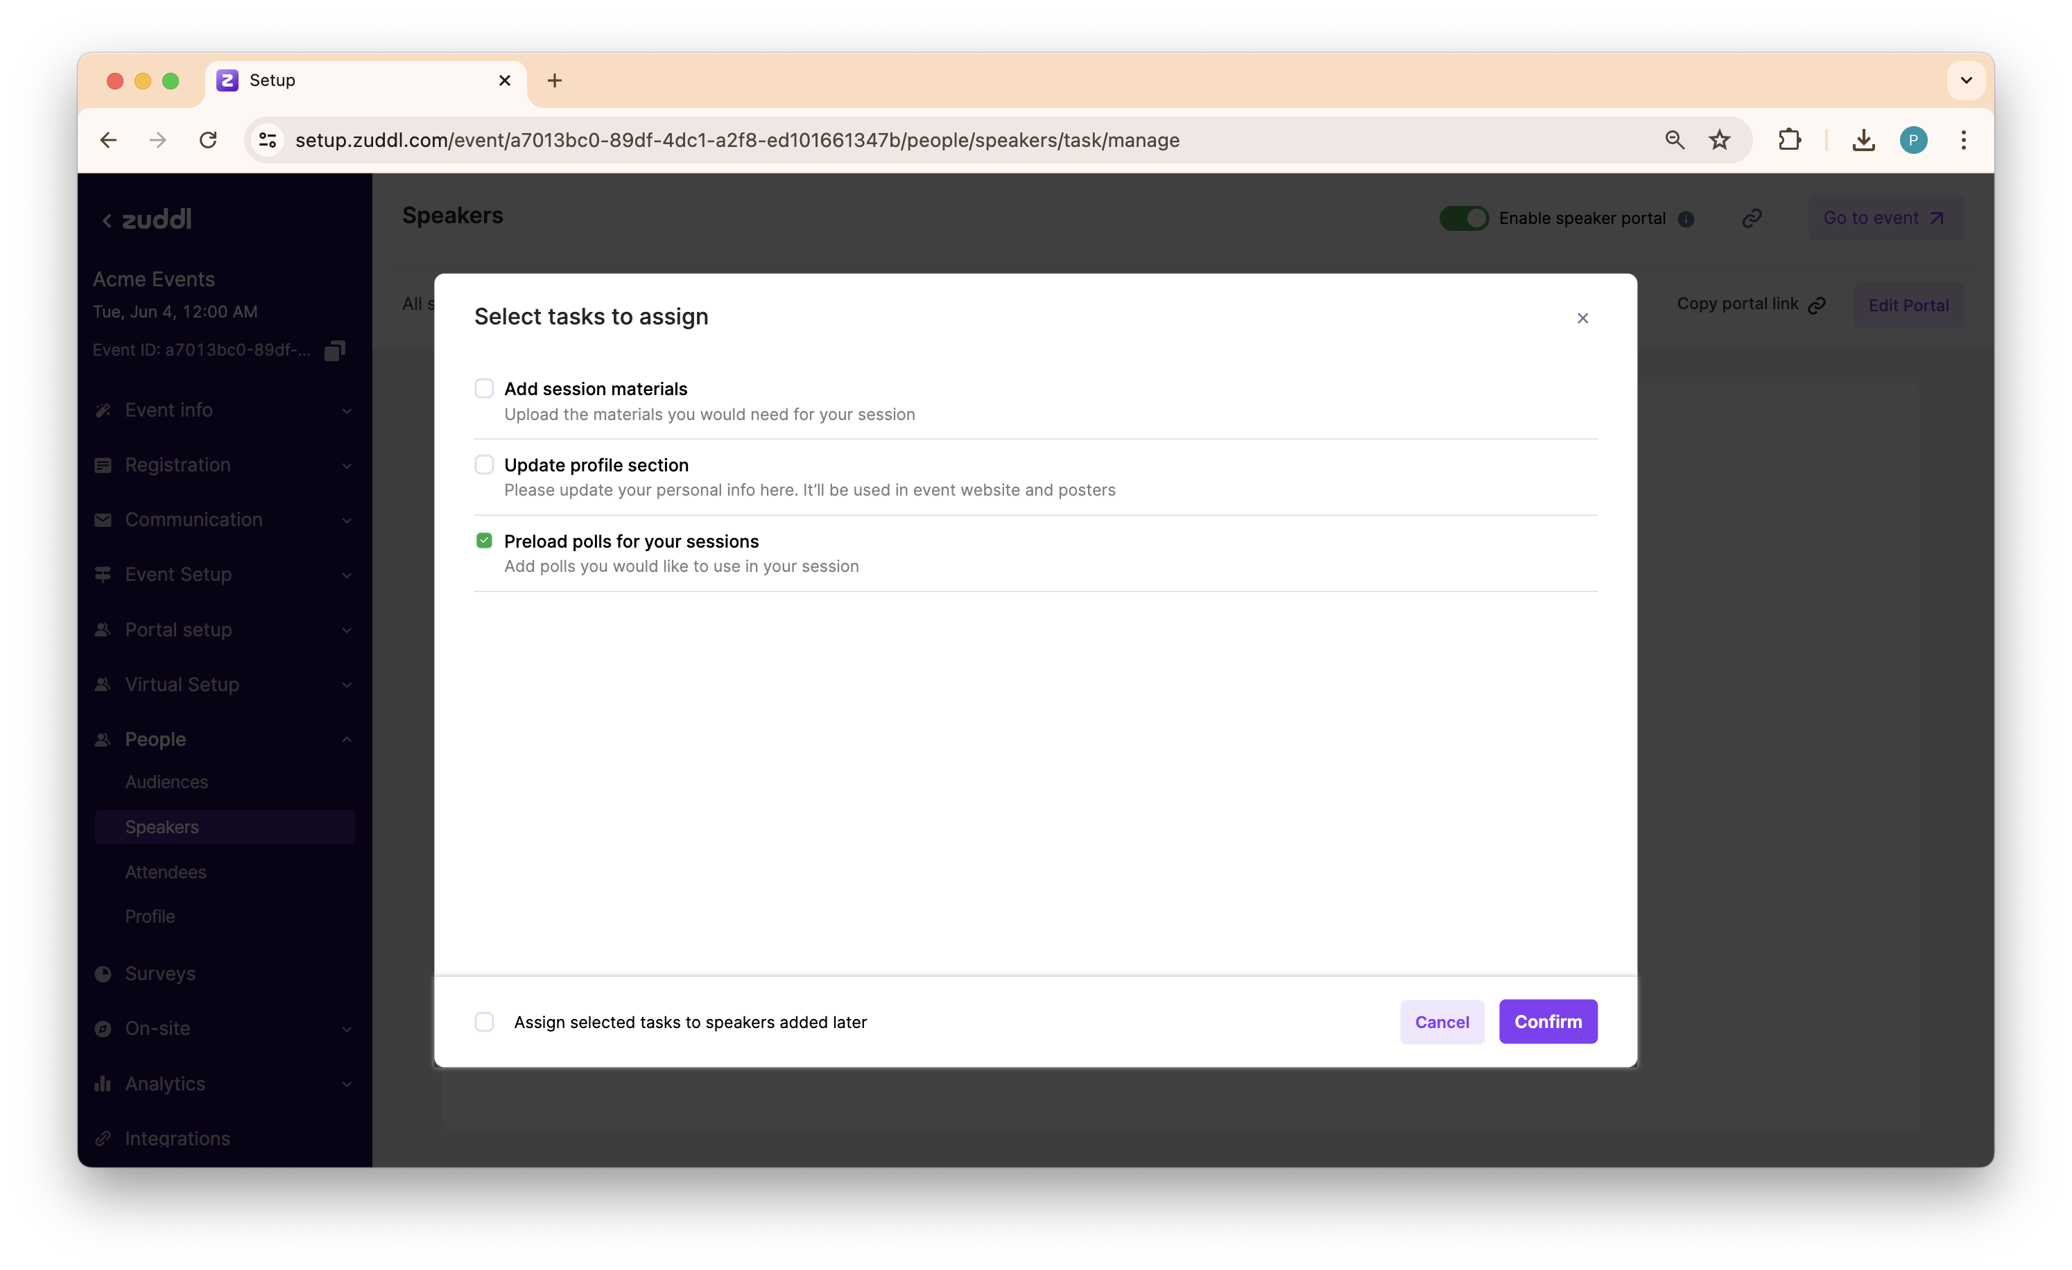
Task: Click the copy Event ID icon
Action: click(x=335, y=349)
